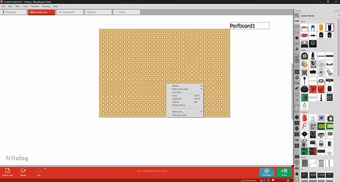Open the Routing menu
340x182 pixels.
[46, 6]
